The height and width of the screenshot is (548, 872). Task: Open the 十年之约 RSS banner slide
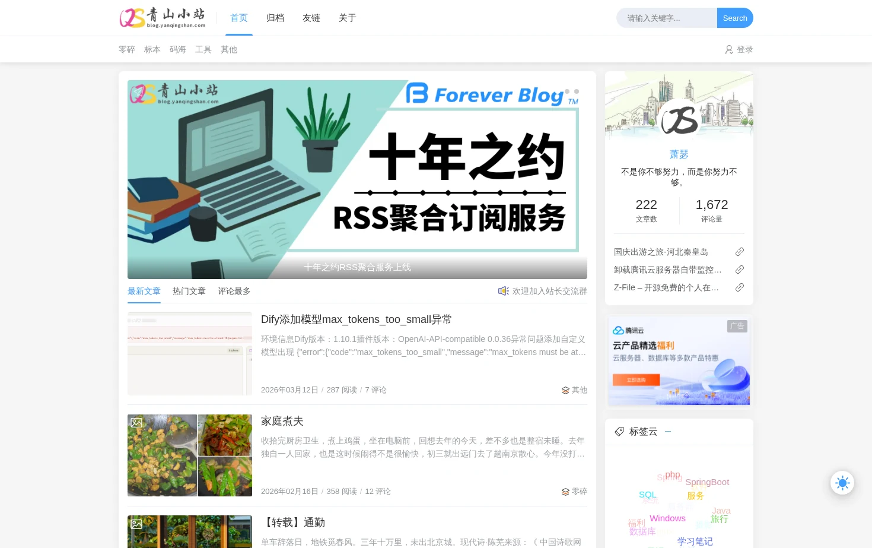(x=357, y=179)
